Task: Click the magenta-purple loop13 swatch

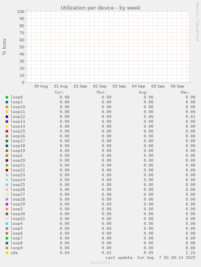Action: click(x=7, y=122)
